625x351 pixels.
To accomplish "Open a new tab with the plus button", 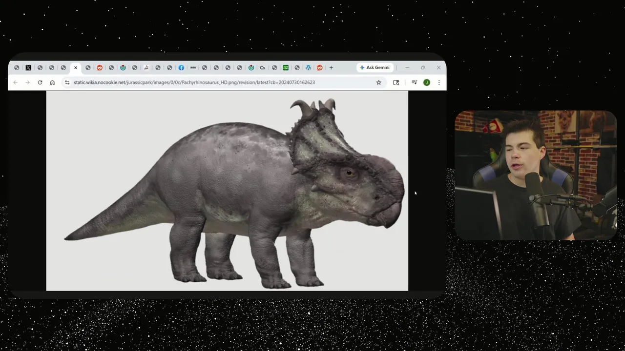I will [331, 68].
